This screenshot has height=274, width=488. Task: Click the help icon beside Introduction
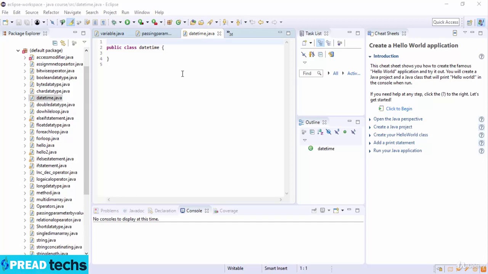[482, 56]
